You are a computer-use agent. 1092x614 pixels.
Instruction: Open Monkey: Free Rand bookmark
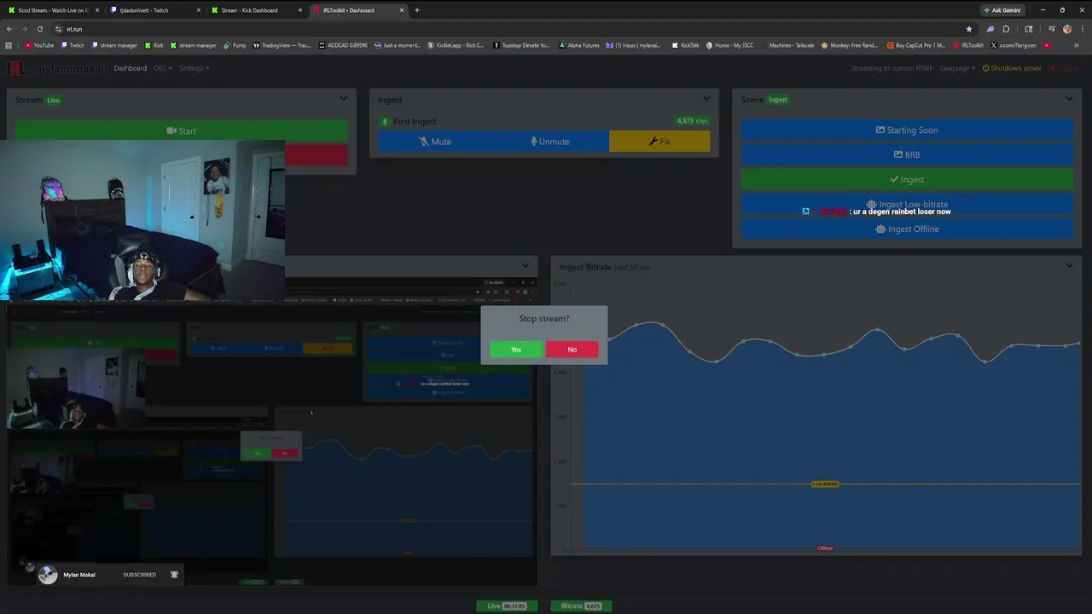[850, 45]
